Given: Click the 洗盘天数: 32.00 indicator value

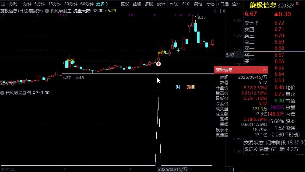Looking at the screenshot, I should point(89,11).
